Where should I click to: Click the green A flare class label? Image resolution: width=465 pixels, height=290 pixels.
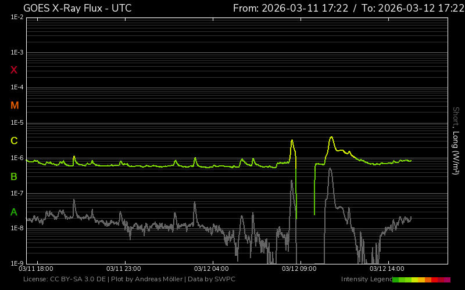tap(14, 212)
